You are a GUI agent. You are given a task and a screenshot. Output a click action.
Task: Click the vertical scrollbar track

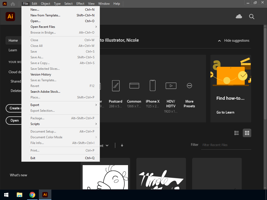(x=265, y=107)
